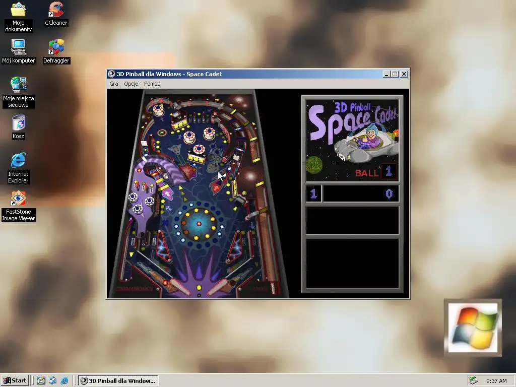Click the 9:37 AM taskbar clock
This screenshot has width=516, height=387.
[496, 381]
